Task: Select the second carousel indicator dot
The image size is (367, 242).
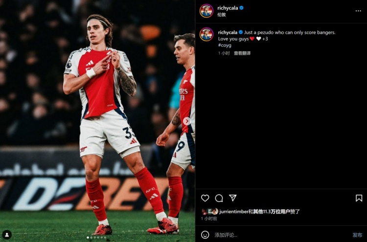Action: coord(92,238)
